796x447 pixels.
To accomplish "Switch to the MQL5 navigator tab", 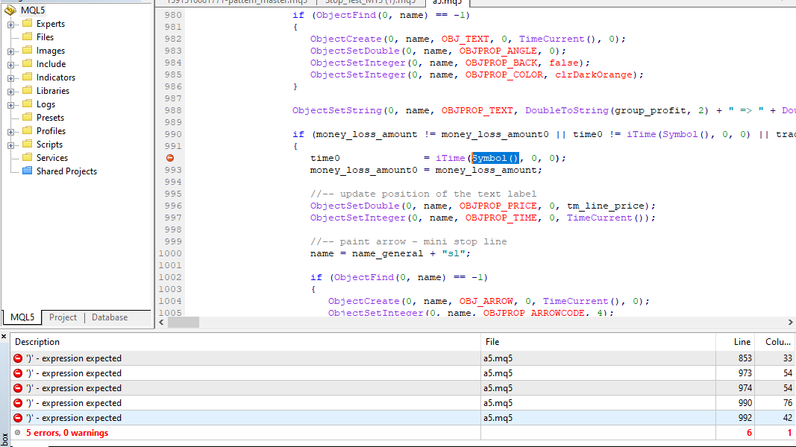I will click(22, 317).
